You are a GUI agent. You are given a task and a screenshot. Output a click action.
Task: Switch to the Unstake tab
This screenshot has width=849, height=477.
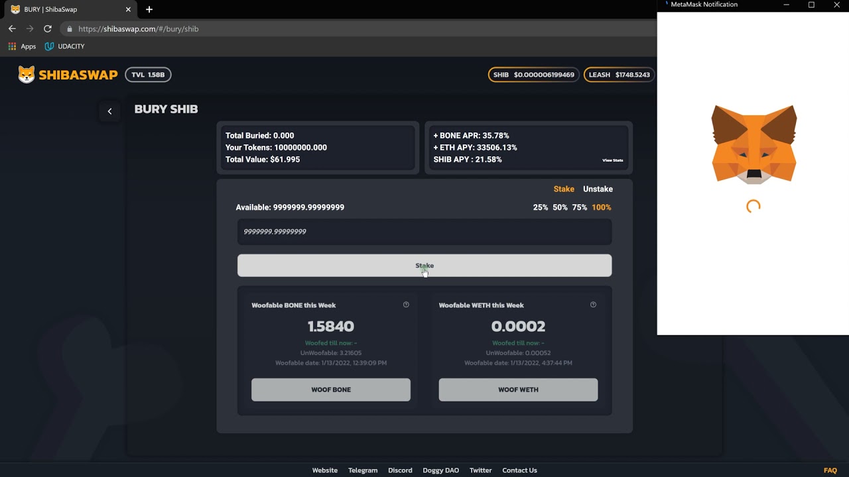pyautogui.click(x=598, y=189)
